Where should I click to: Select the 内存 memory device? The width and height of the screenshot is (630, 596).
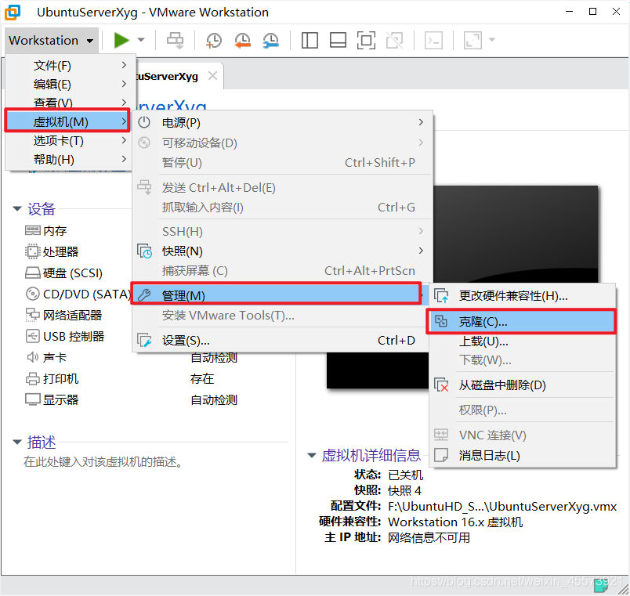click(45, 230)
